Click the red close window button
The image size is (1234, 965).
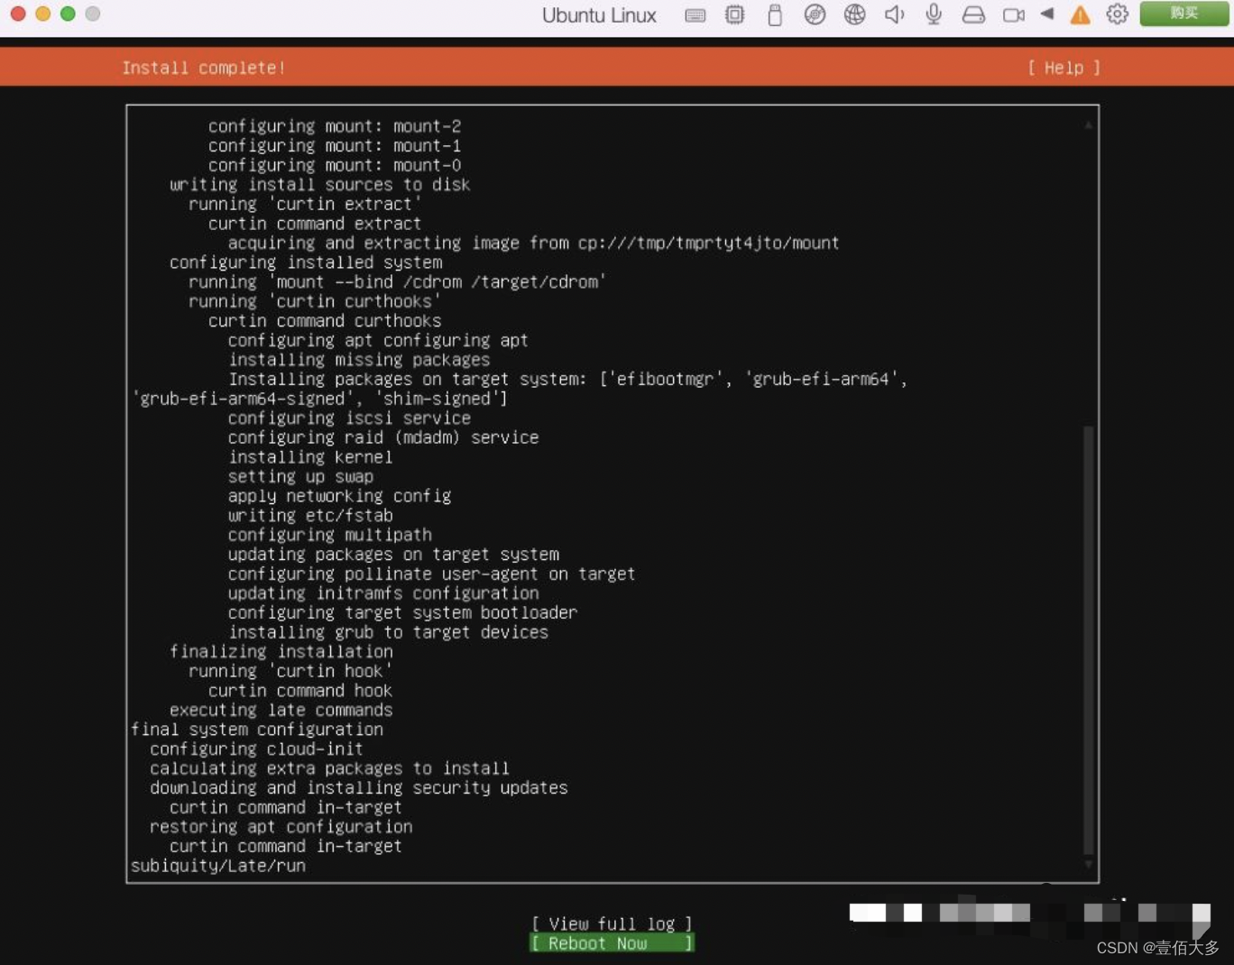tap(17, 14)
